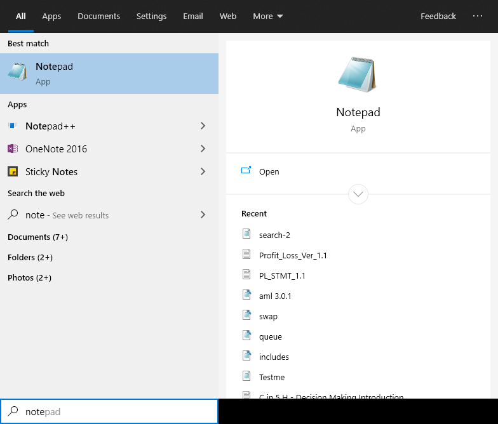The width and height of the screenshot is (498, 424).
Task: Expand the note web results arrow
Action: click(203, 215)
